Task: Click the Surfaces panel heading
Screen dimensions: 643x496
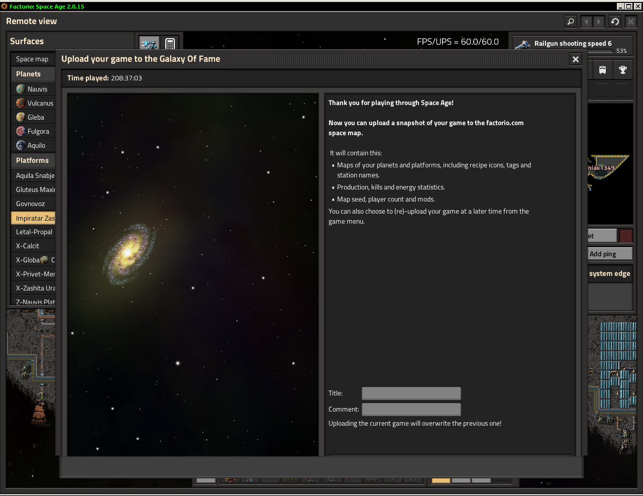Action: tap(27, 41)
